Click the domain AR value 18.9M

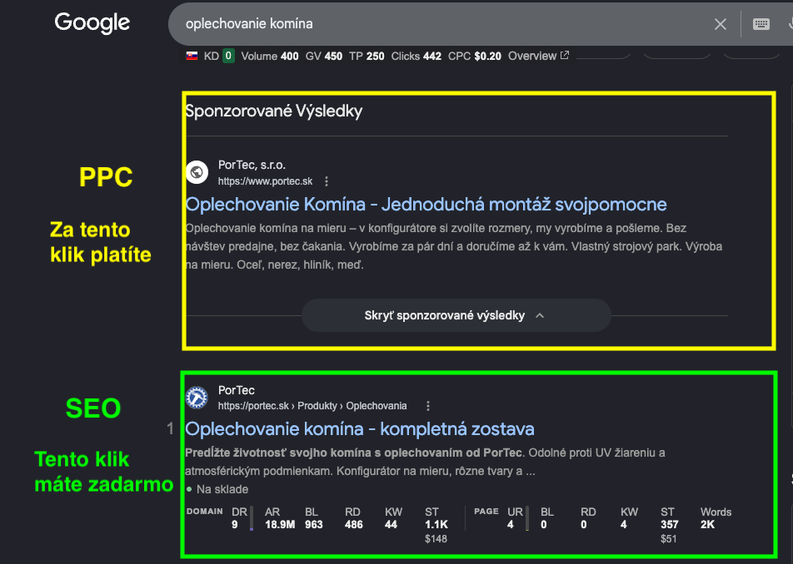click(x=280, y=525)
